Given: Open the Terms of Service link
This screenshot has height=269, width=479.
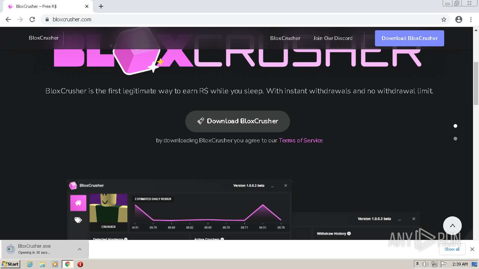Looking at the screenshot, I should [300, 140].
